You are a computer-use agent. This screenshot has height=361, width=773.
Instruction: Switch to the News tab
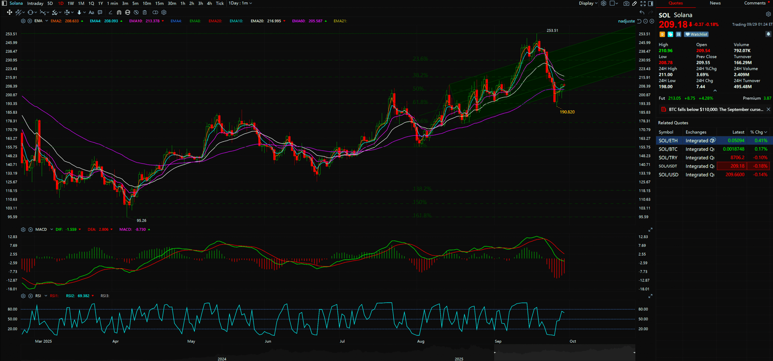pos(715,3)
